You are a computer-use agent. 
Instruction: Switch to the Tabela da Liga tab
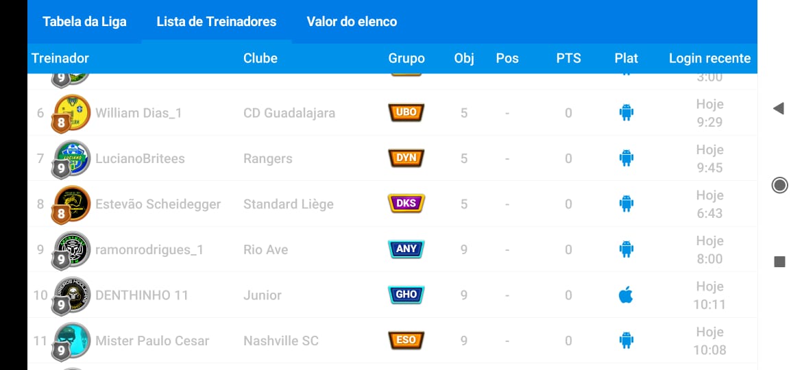point(84,21)
